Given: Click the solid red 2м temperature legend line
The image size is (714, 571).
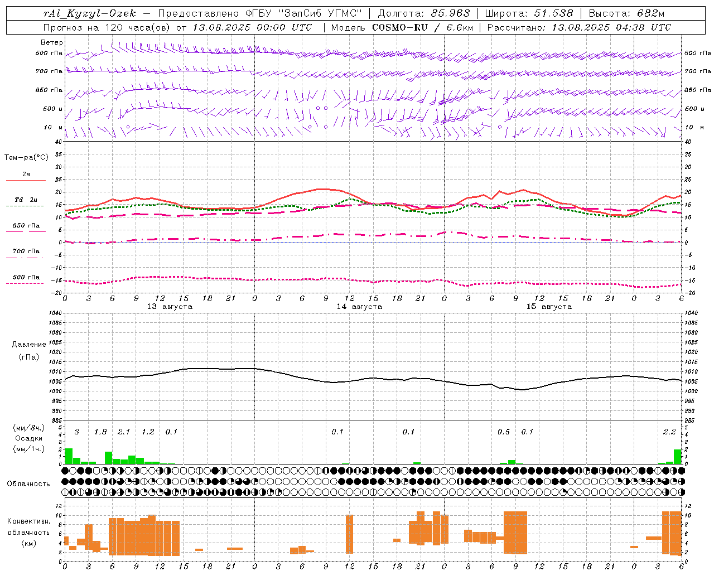Looking at the screenshot, I should tap(26, 181).
